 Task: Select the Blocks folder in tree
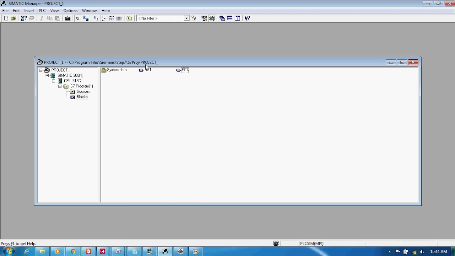(82, 97)
